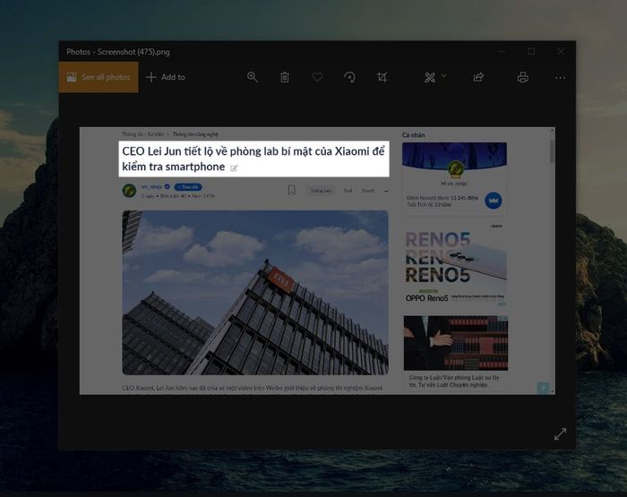Open the Edit & Create tools
627x497 pixels.
[430, 78]
